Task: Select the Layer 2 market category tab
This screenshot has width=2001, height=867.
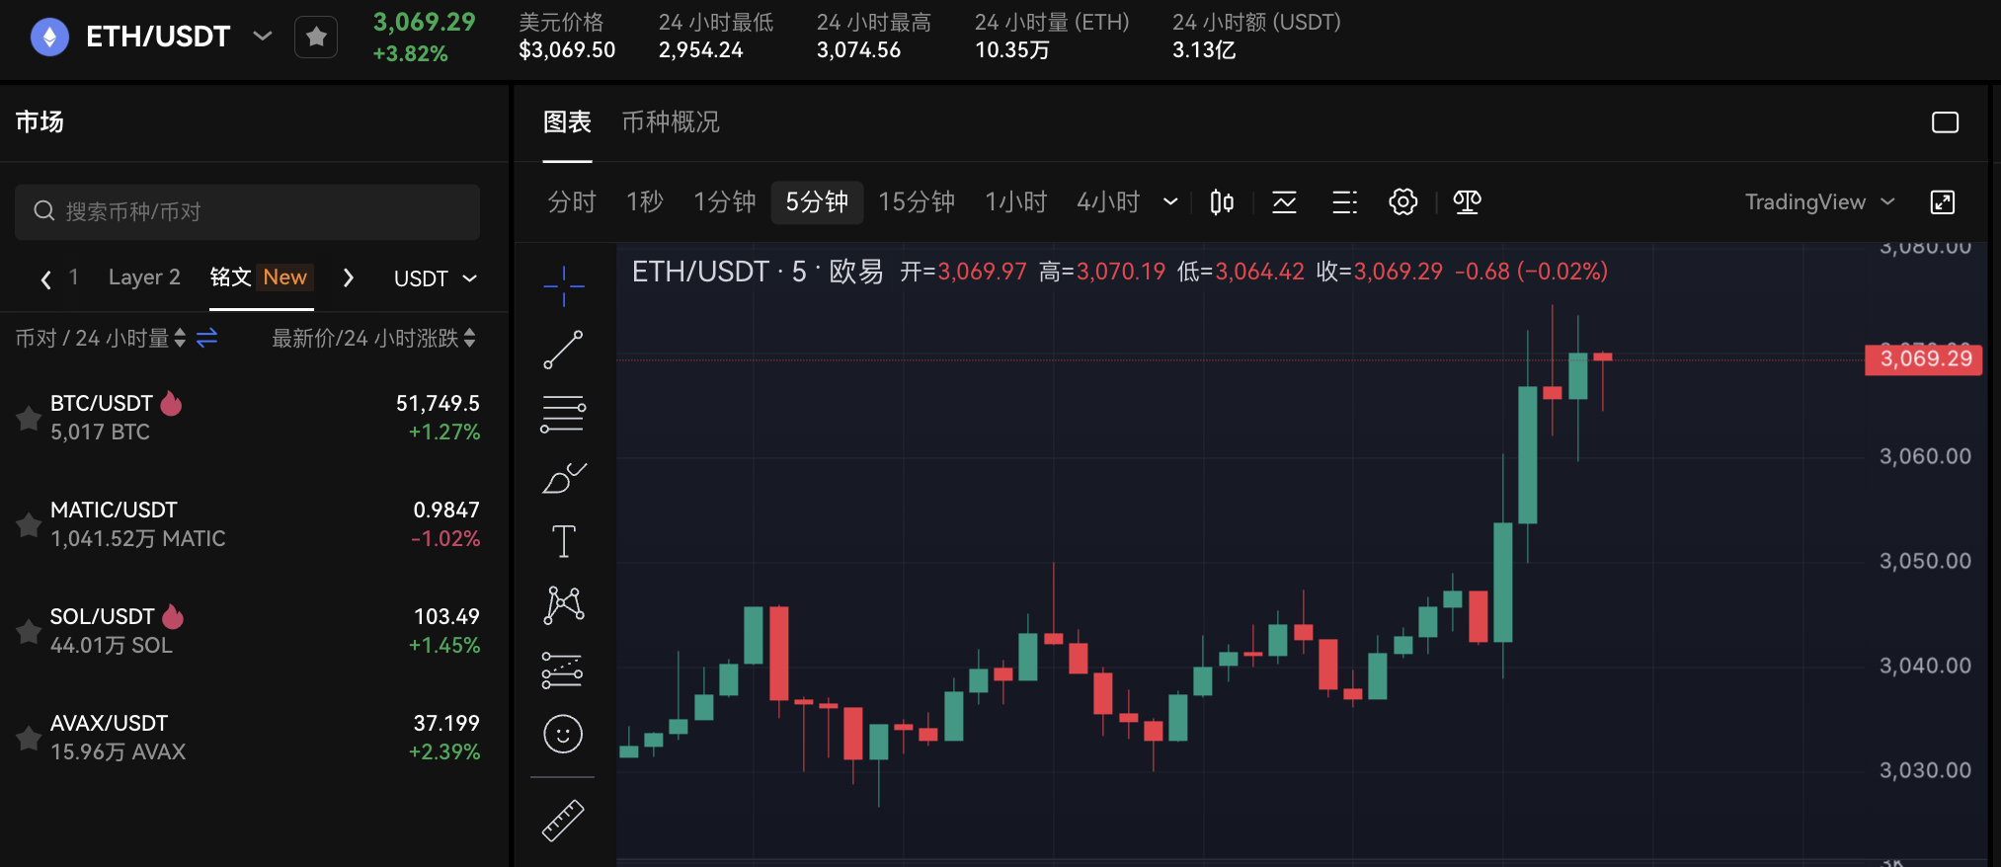Action: click(x=144, y=277)
